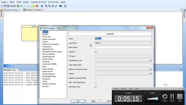Image resolution: width=186 pixels, height=105 pixels.
Task: Open the editor tab list dropdown arrow
Action: [181, 10]
